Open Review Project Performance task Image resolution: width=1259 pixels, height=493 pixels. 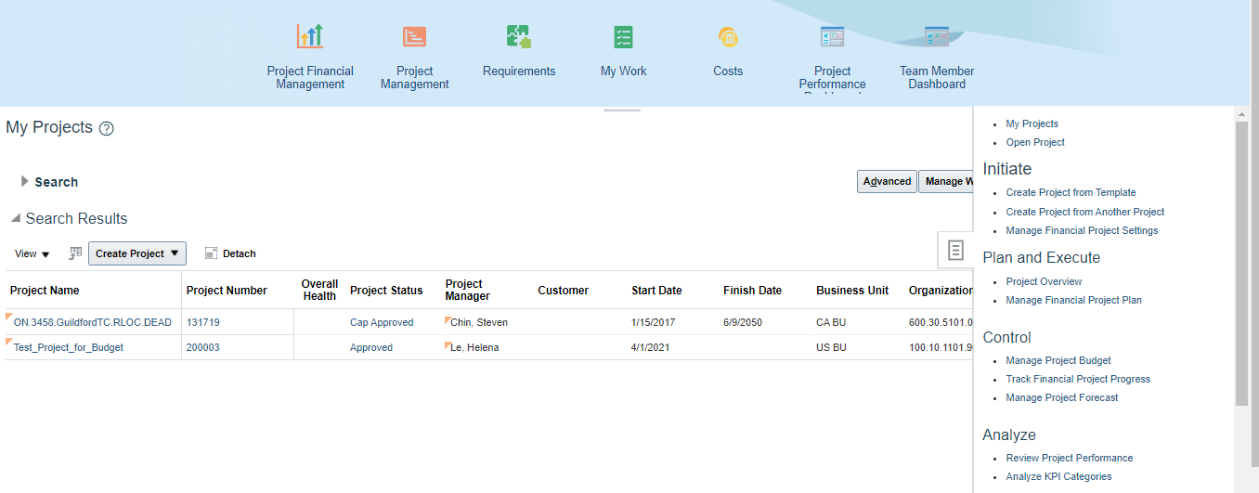1069,458
